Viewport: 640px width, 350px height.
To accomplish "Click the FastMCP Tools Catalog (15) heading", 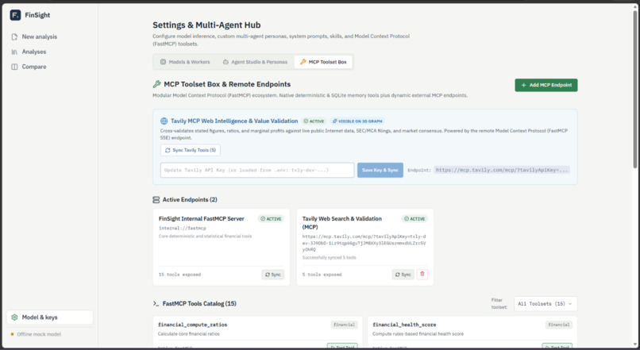I will click(199, 303).
